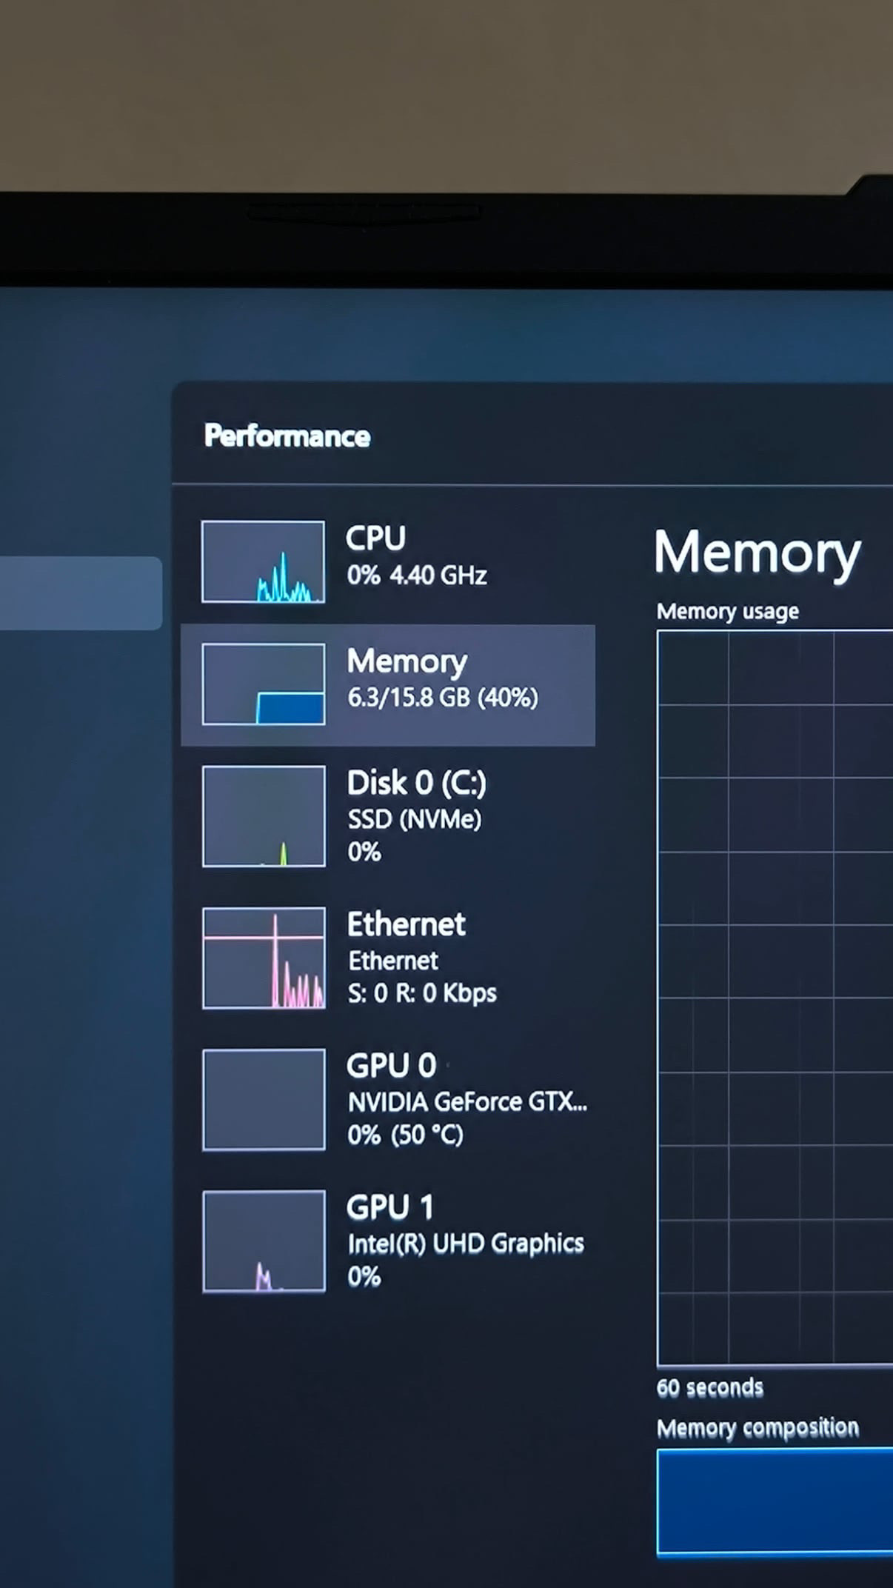Image resolution: width=893 pixels, height=1588 pixels.
Task: Select the CPU 0% 4.40 GHz entry
Action: [x=416, y=575]
